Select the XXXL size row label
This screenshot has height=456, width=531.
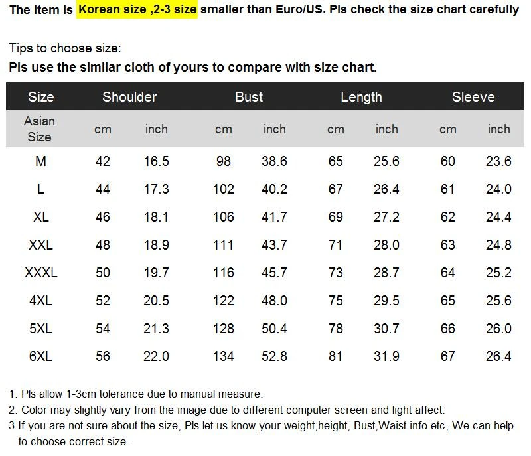tap(40, 273)
